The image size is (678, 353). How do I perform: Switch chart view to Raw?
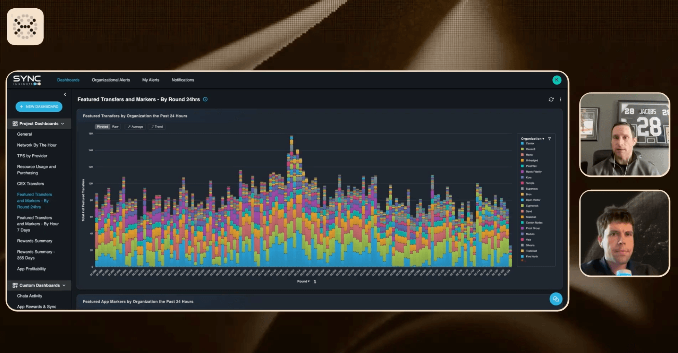[115, 127]
